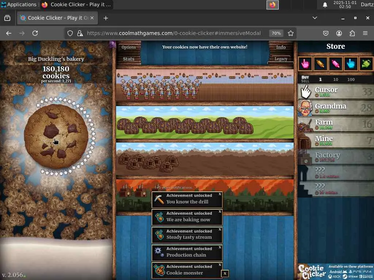Click the URL address field
The height and width of the screenshot is (280, 374).
173,33
